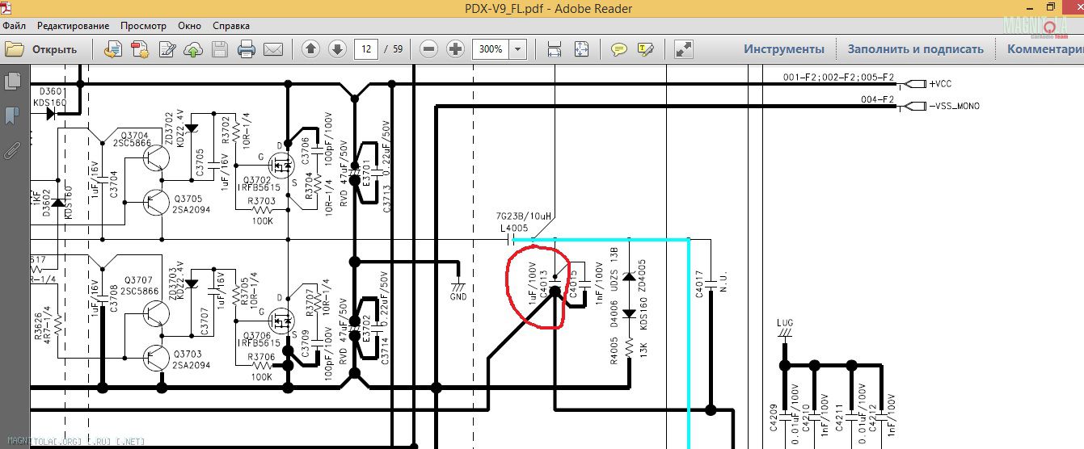Expand the Инструменты tools pane
The image size is (1084, 449).
point(784,49)
